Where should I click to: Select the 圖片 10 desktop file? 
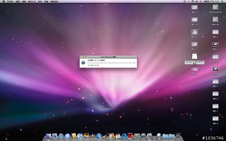tap(194, 20)
